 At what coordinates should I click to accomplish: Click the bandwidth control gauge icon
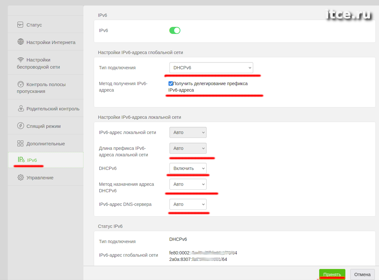[x=21, y=84]
